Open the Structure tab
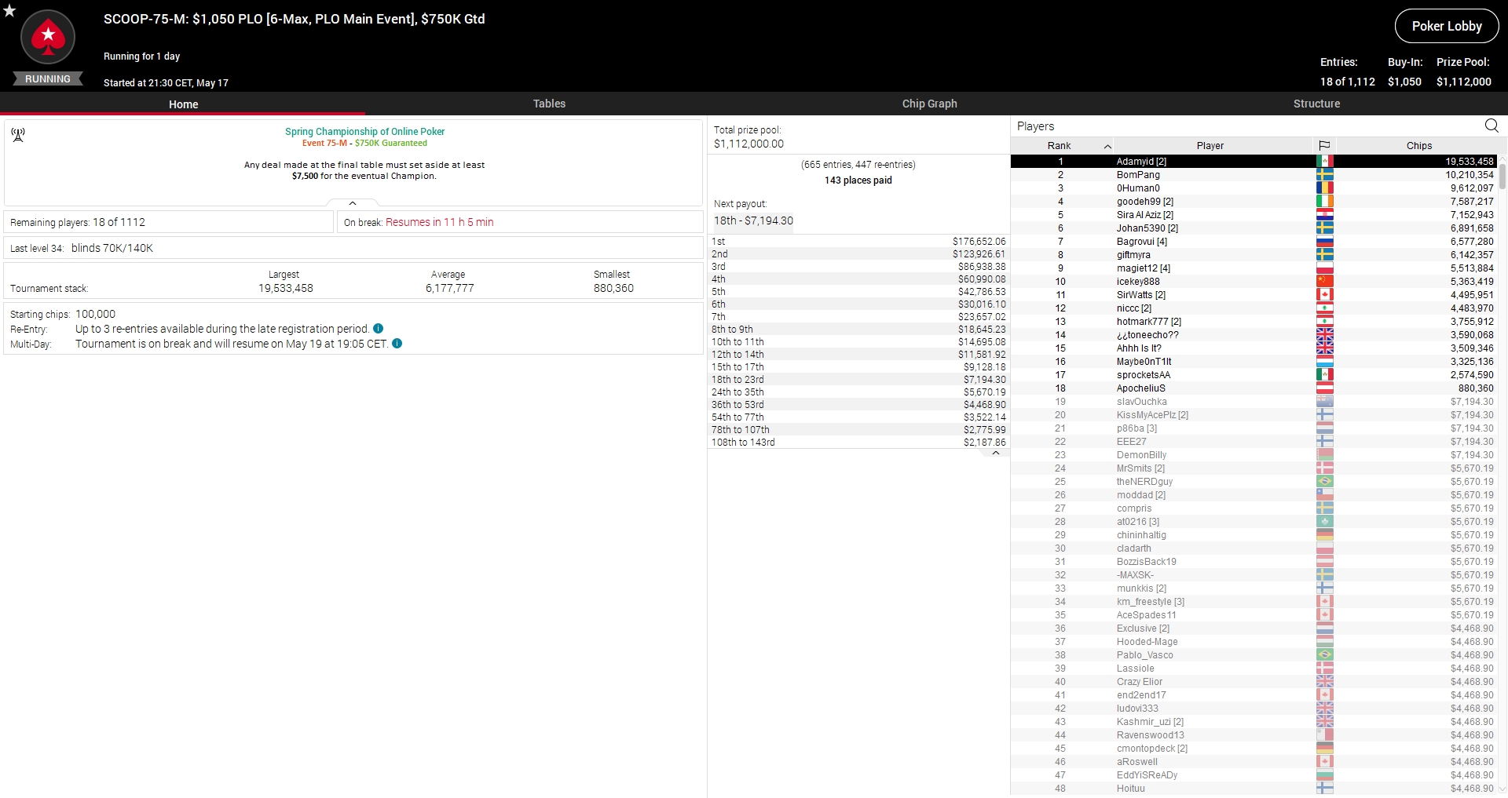This screenshot has height=798, width=1508. (1316, 104)
